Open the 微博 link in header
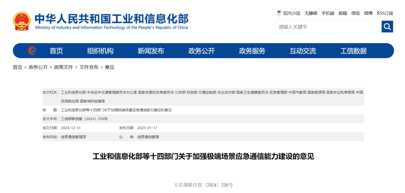The width and height of the screenshot is (405, 193). tap(368, 13)
